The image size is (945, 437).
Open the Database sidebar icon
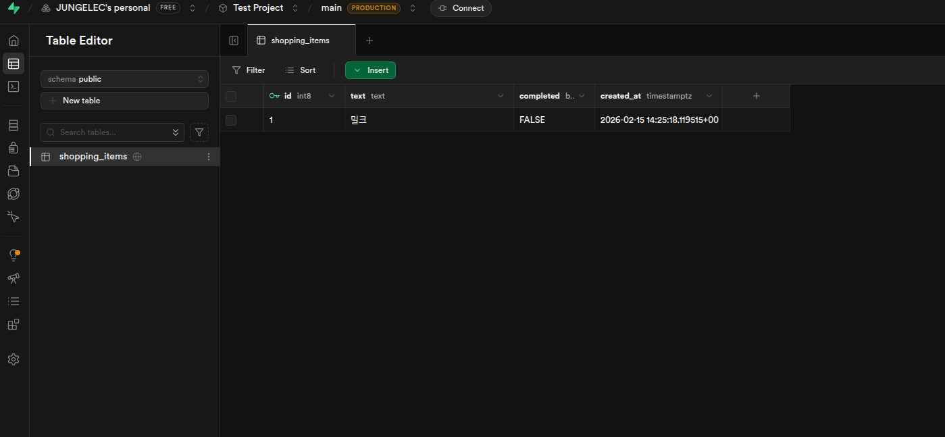14,126
